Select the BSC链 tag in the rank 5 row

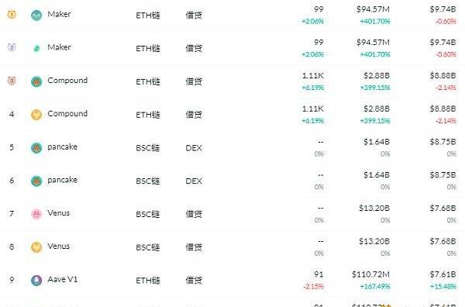pyautogui.click(x=148, y=148)
